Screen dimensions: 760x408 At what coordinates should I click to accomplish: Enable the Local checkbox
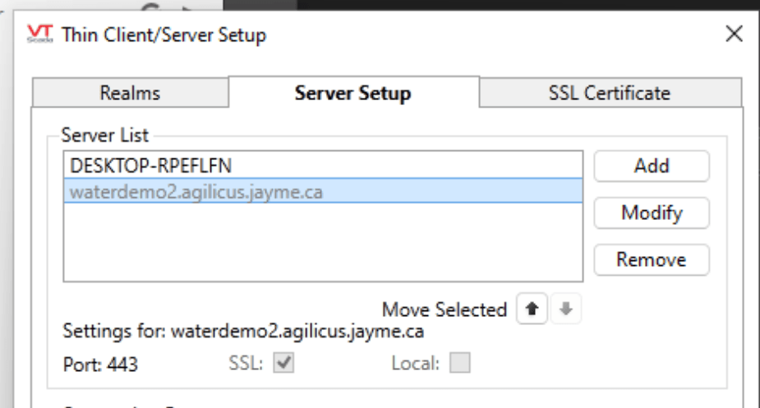tap(460, 363)
